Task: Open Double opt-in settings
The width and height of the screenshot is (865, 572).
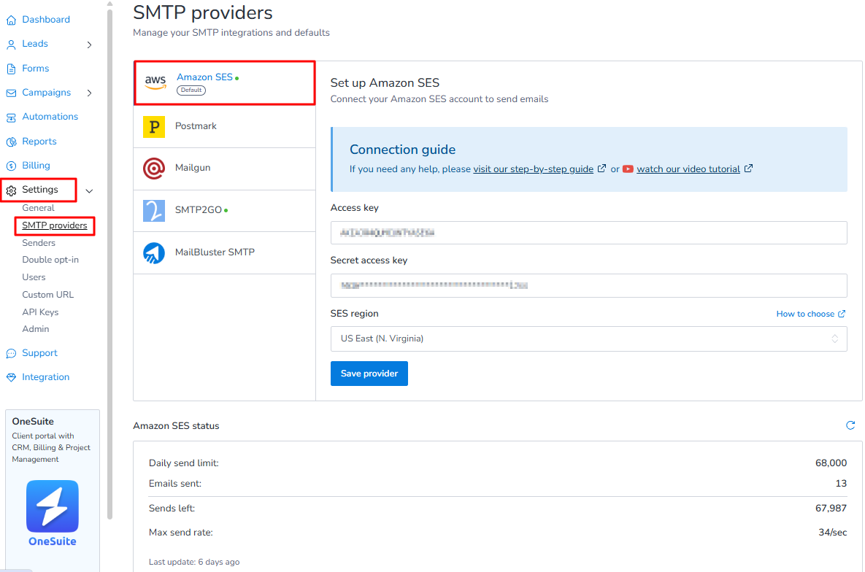Action: pyautogui.click(x=50, y=260)
